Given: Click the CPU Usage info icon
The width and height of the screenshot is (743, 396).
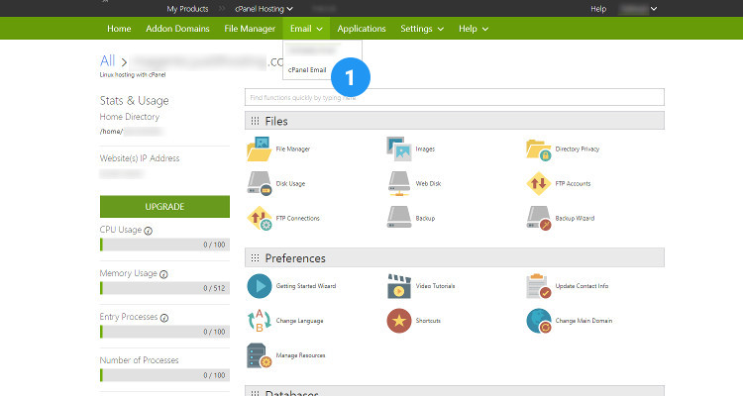Looking at the screenshot, I should click(x=149, y=231).
